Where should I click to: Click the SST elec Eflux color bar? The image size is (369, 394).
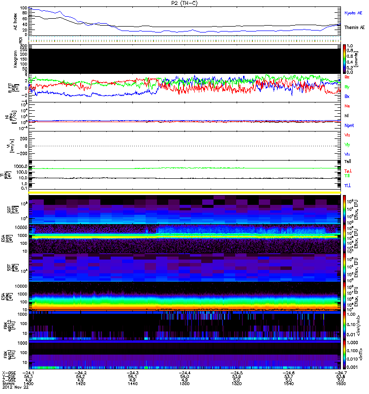[344, 267]
